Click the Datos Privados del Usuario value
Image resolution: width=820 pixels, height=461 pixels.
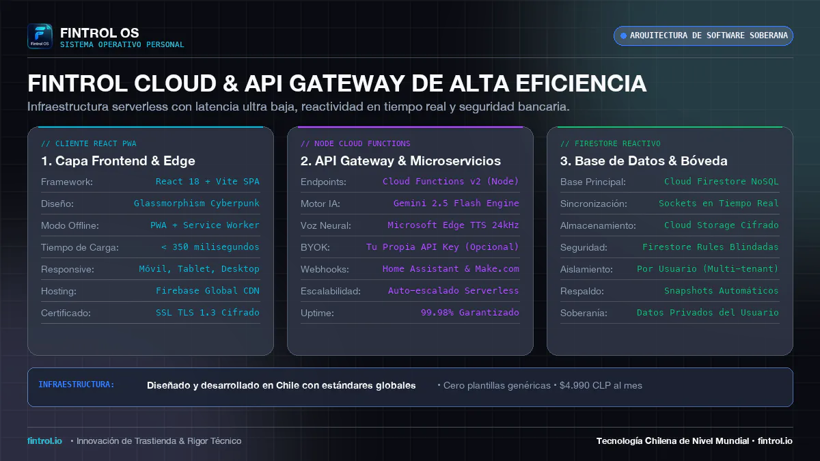click(x=708, y=313)
